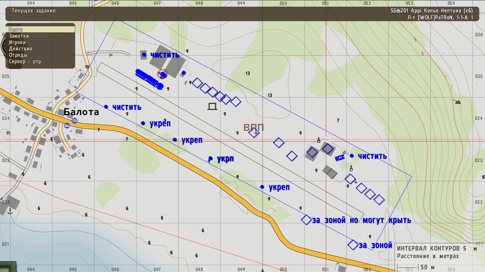Click the tower icon below right чистить label
The width and height of the screenshot is (485, 272).
pos(351,168)
